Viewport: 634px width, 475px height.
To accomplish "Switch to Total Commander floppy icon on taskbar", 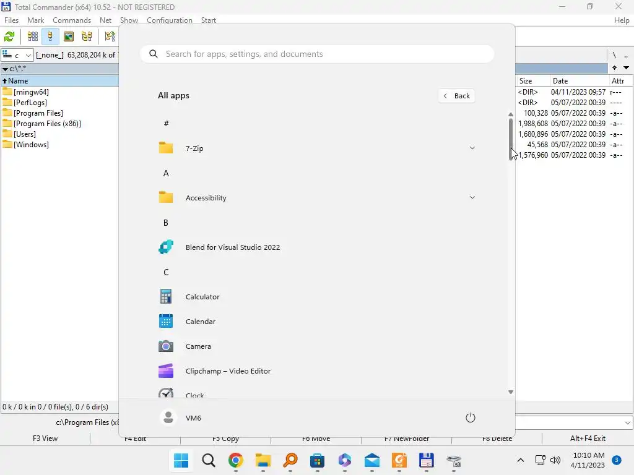I will coord(426,460).
